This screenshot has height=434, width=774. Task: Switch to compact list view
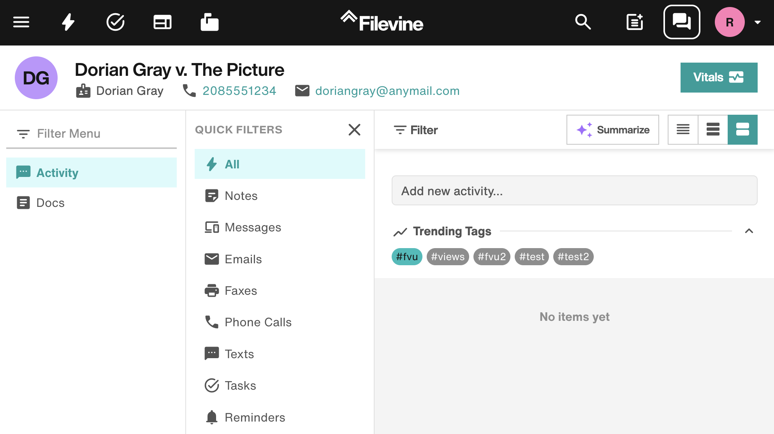[683, 129]
